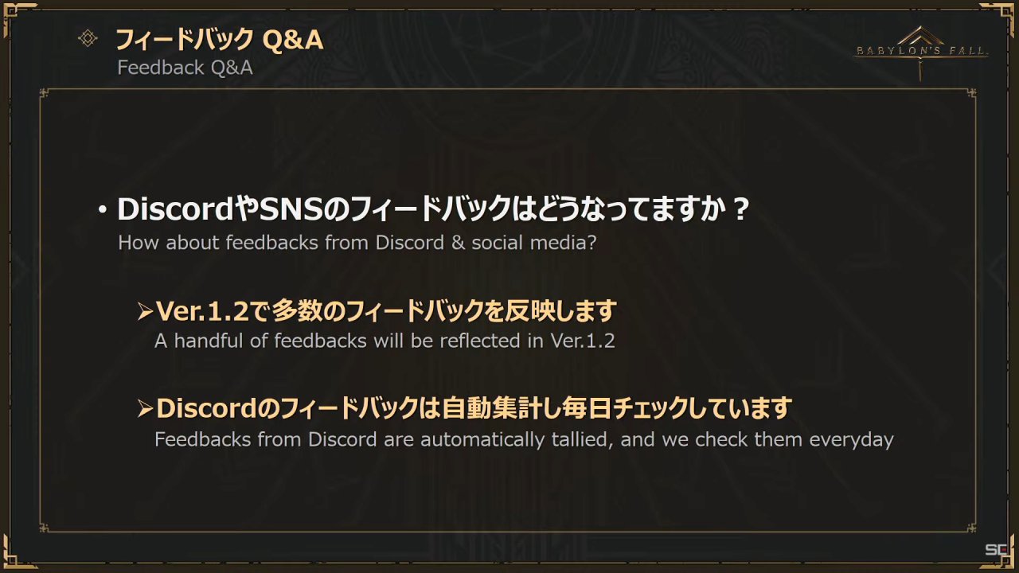The height and width of the screenshot is (573, 1019).
Task: Select the arrow bullet before Discordのフィードバック line
Action: 145,409
